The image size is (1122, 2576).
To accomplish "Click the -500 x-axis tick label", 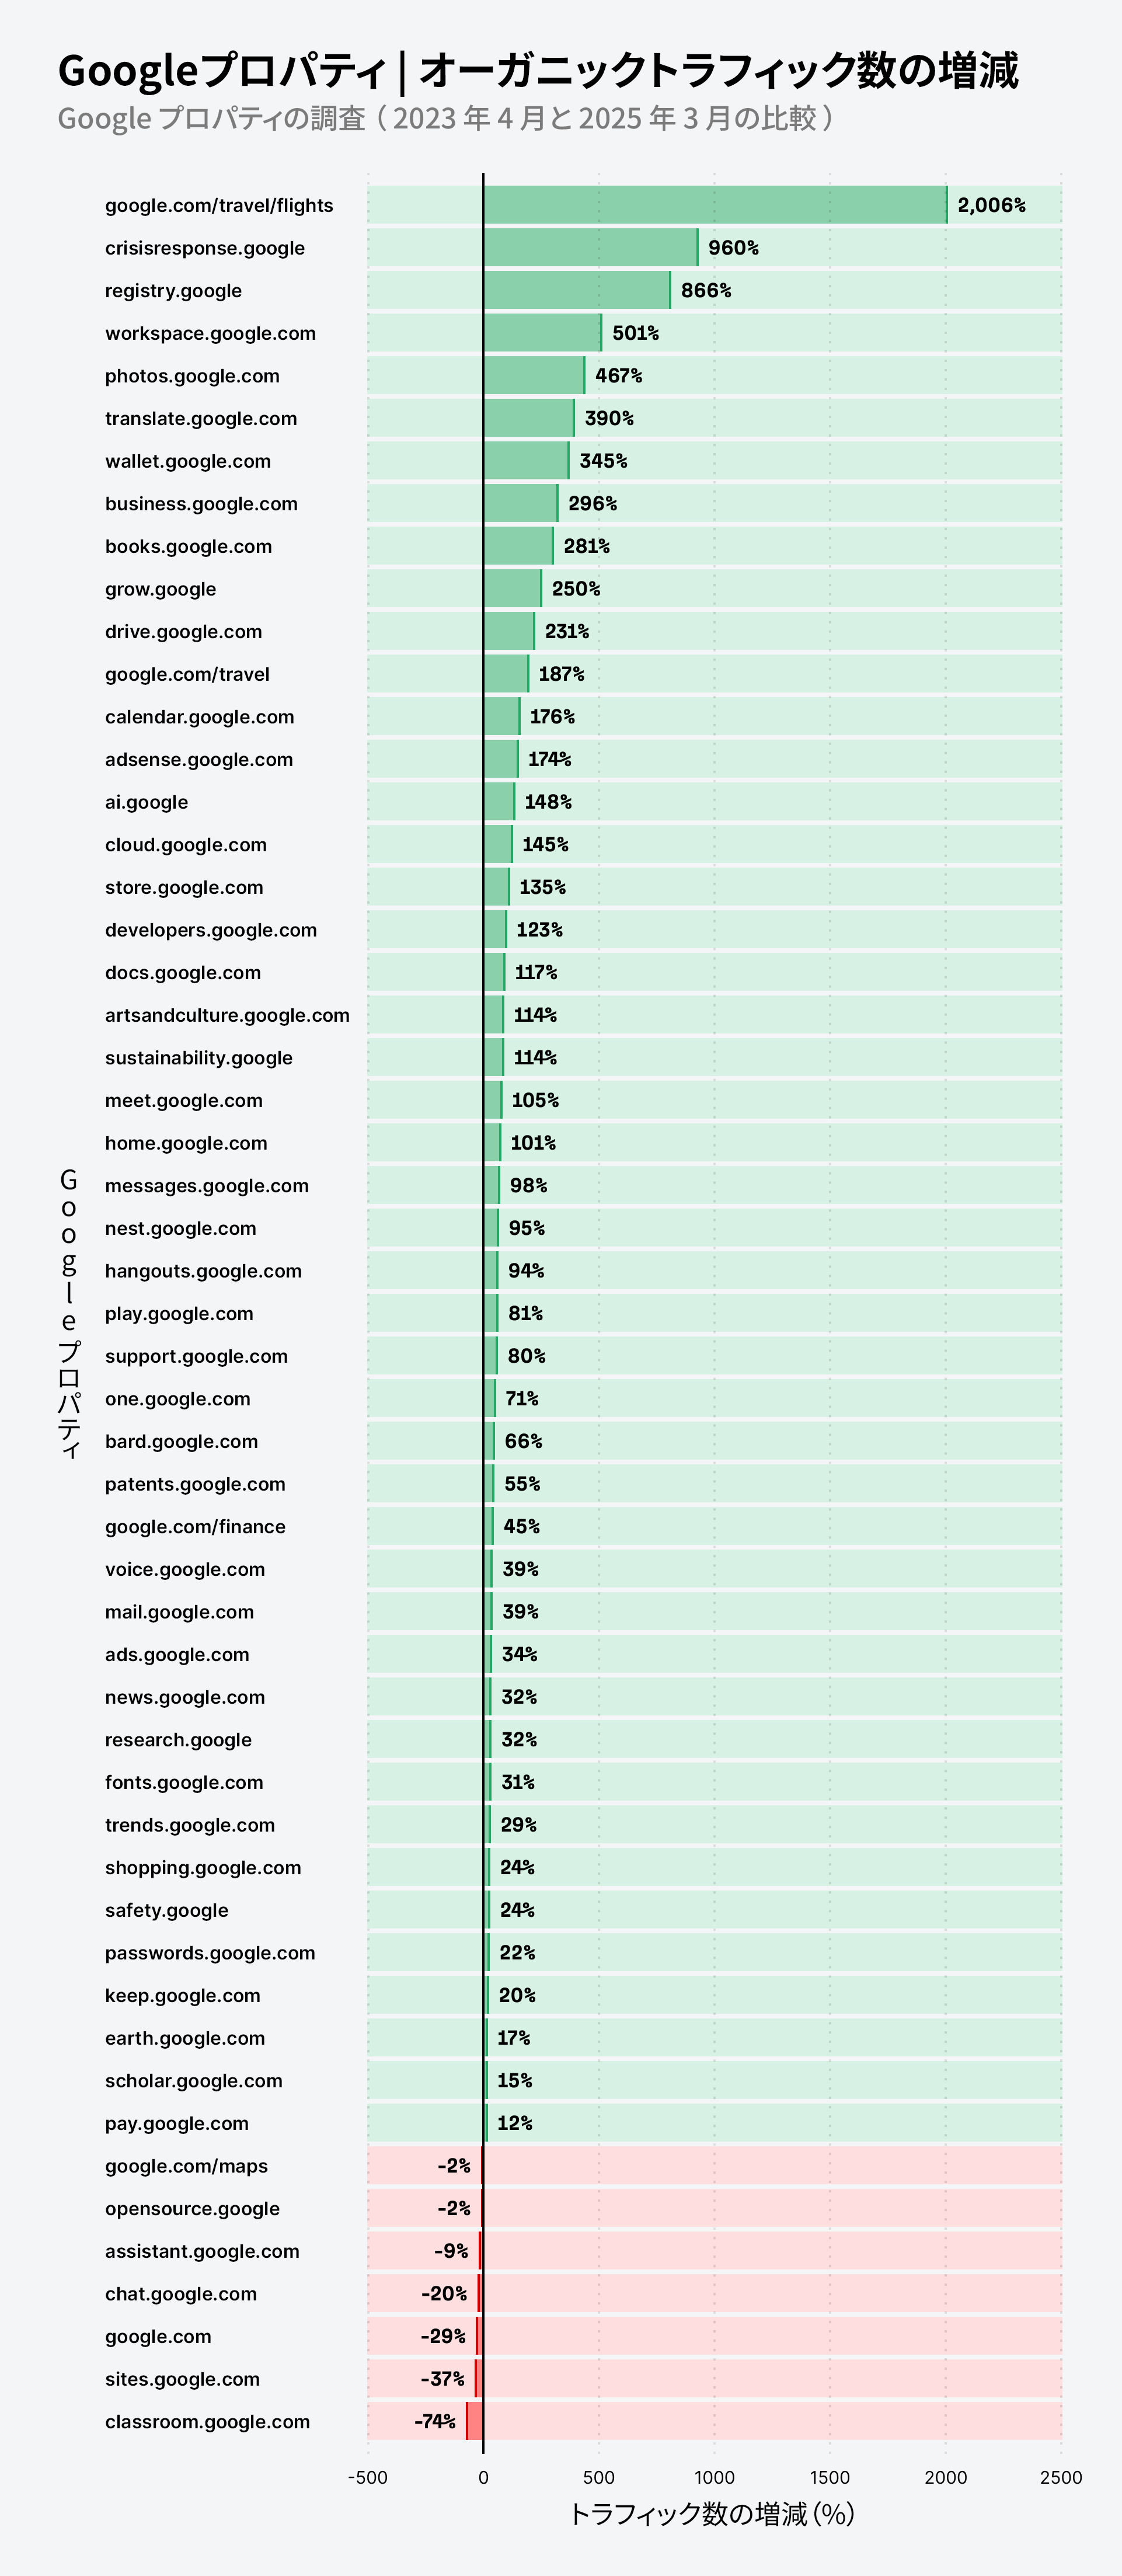I will click(367, 2477).
